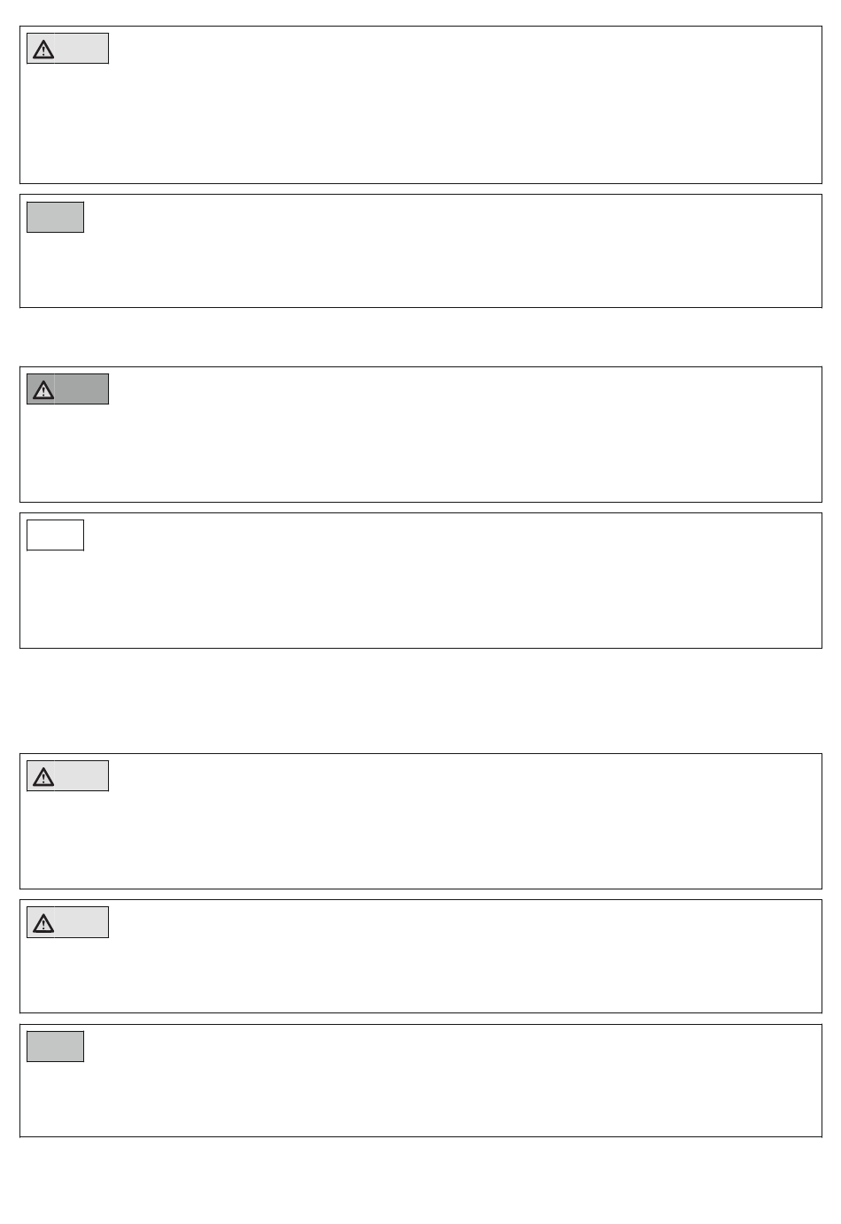Viewport: 841px width, 1224px height.
Task: Click the warning triangle in the topmost box
Action: (x=42, y=50)
